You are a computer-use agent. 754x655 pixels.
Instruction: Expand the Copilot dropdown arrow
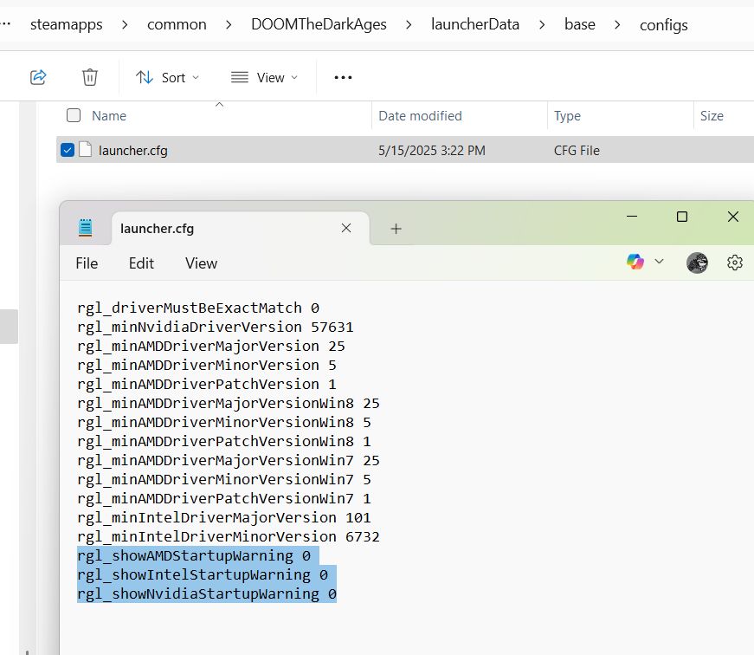pos(660,262)
